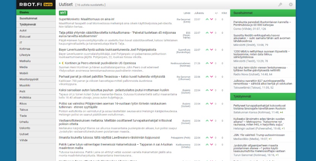Image resolution: width=316 pixels, height=161 pixels.
Task: Open the Ilmaista lisuketta tulossa headline
Action: [109, 138]
